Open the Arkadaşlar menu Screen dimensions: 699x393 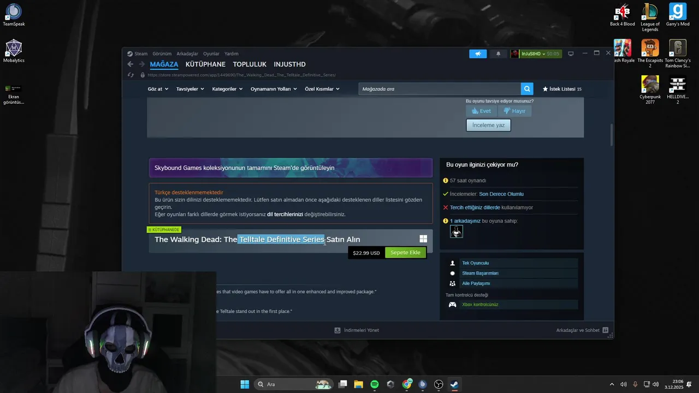187,53
